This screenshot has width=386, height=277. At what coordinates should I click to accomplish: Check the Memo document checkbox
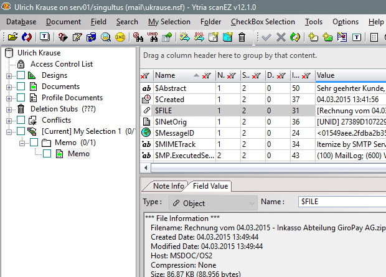47,154
